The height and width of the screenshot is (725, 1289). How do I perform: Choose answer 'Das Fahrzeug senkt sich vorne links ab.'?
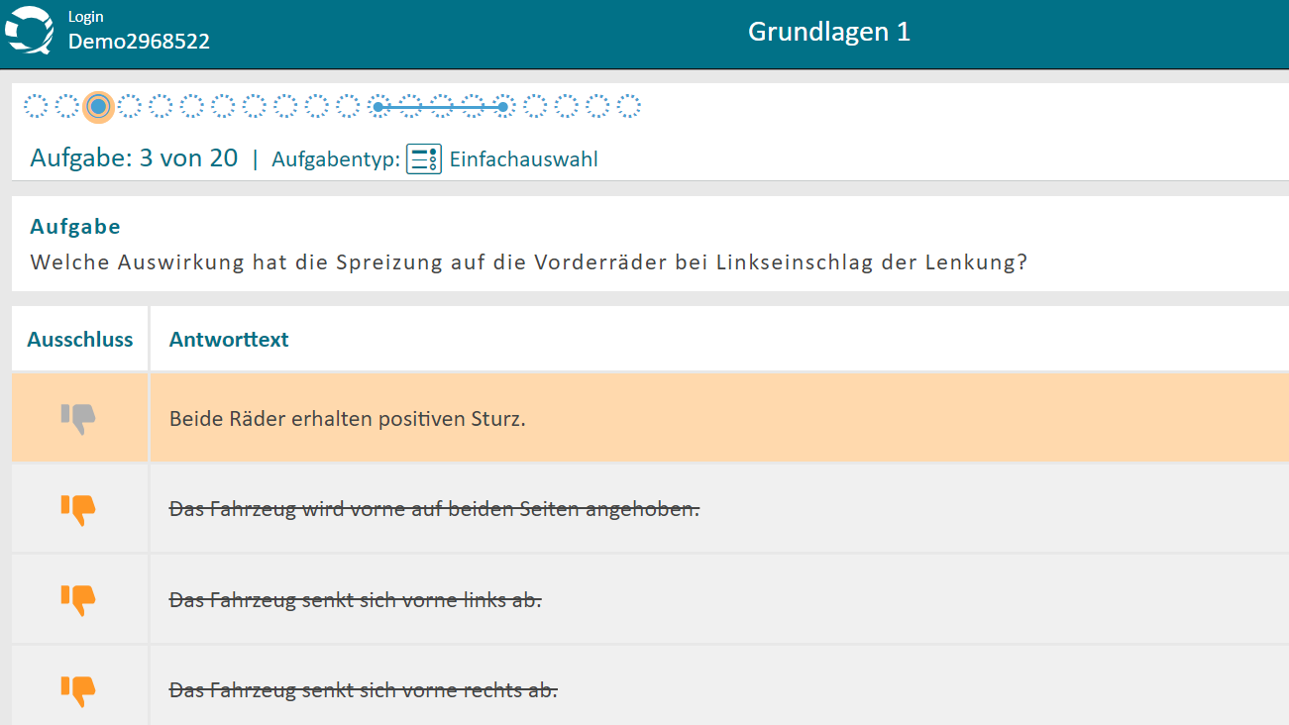pyautogui.click(x=355, y=600)
